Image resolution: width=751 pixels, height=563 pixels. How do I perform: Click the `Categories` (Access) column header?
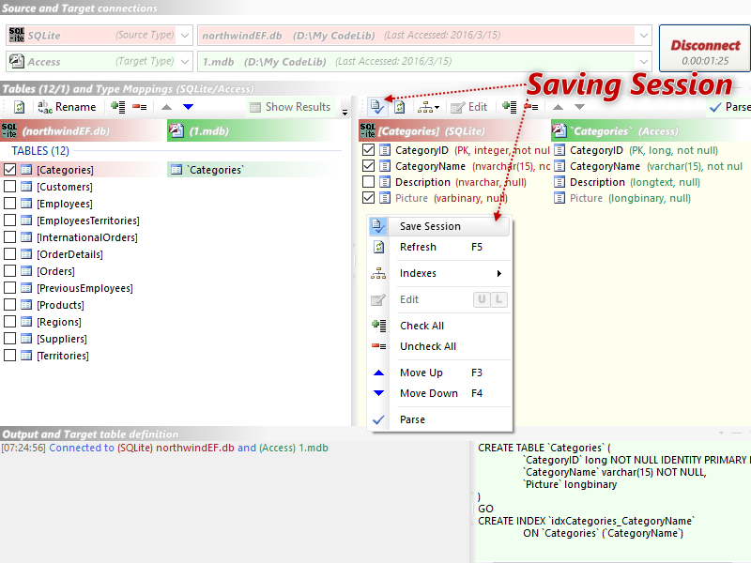click(651, 131)
